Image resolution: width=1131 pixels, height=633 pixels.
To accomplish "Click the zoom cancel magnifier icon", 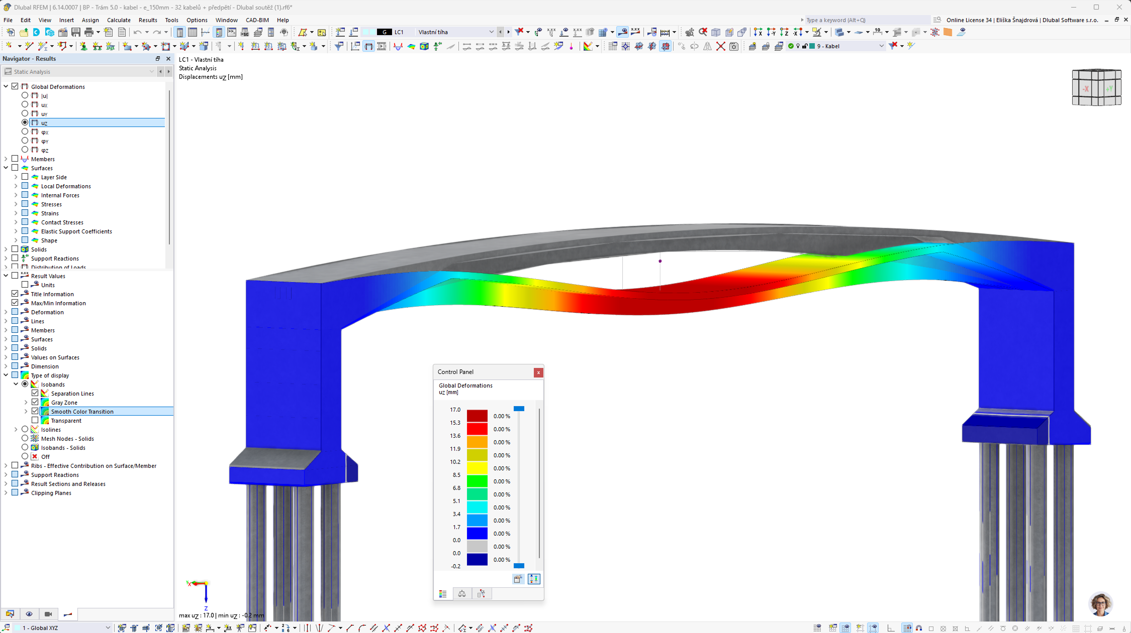I will [703, 32].
